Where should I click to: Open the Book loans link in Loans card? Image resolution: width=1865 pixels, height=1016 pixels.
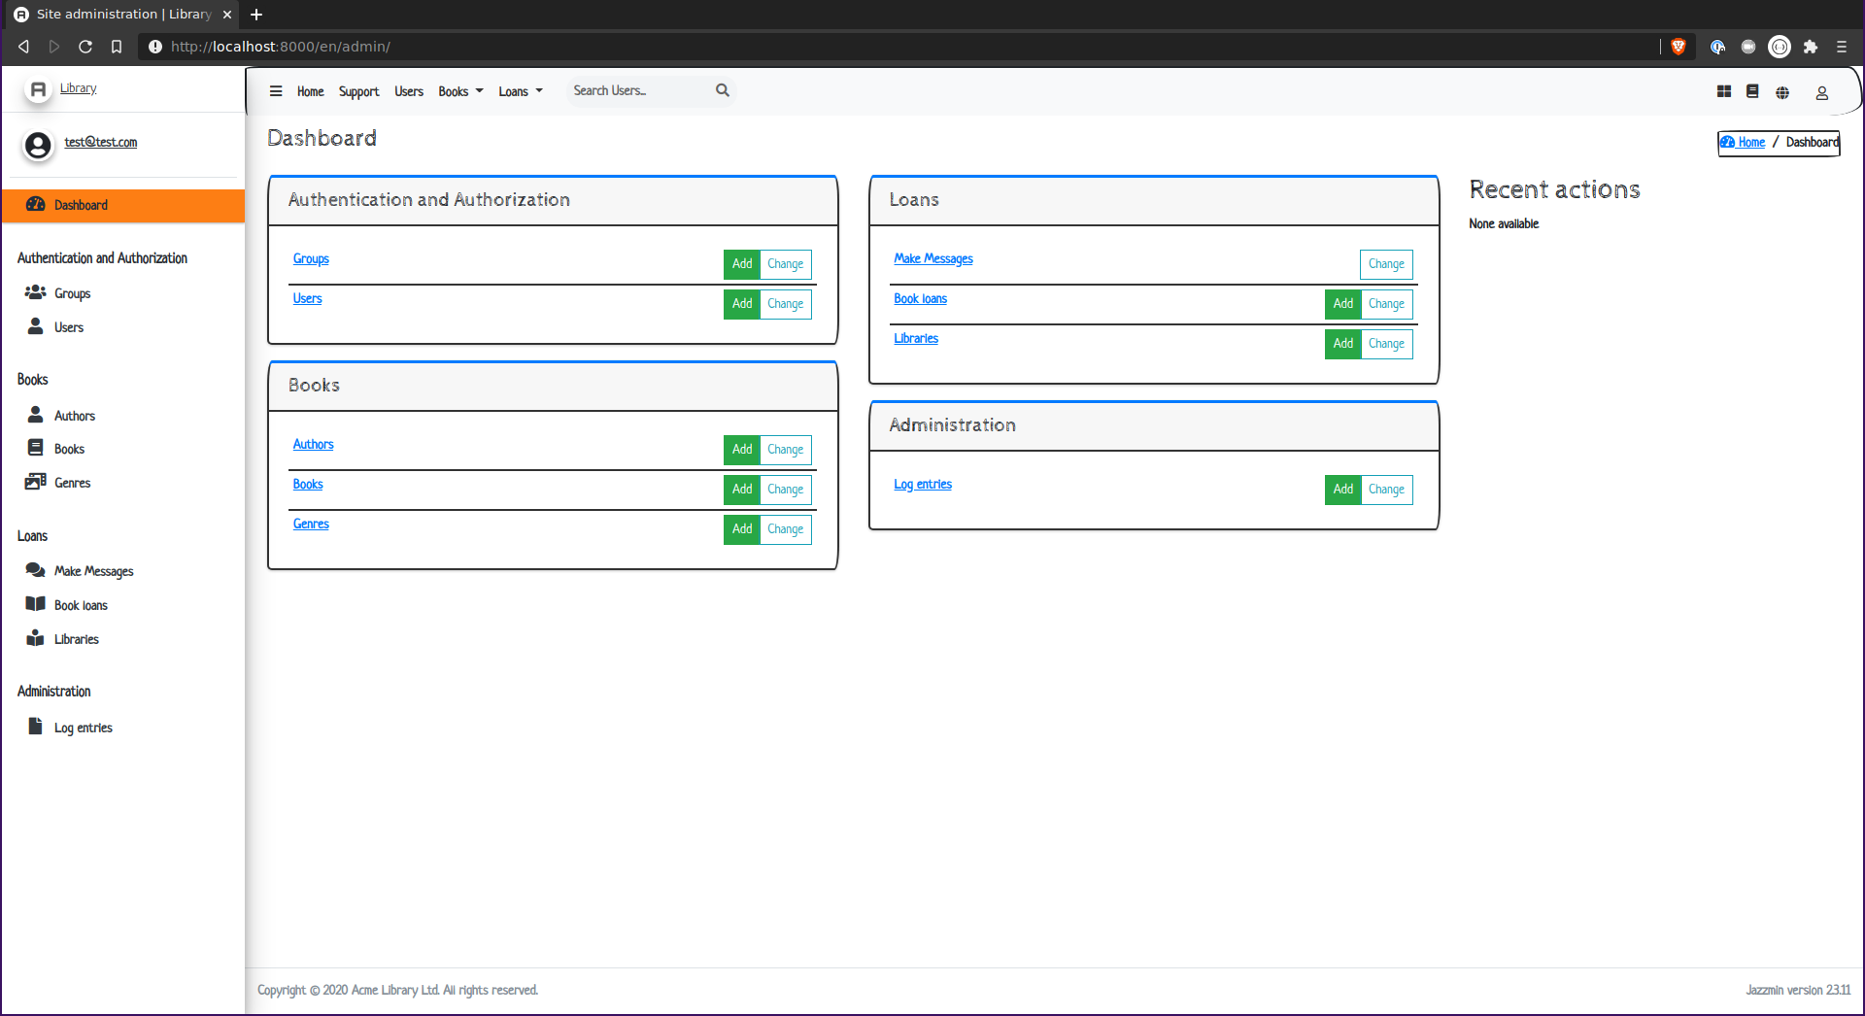pos(920,298)
